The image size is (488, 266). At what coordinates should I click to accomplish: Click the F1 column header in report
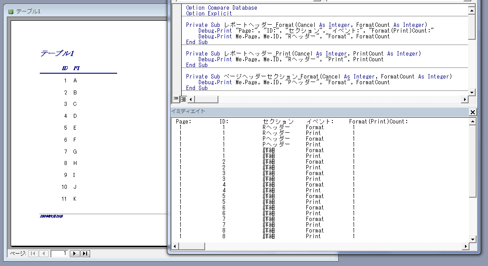[76, 68]
